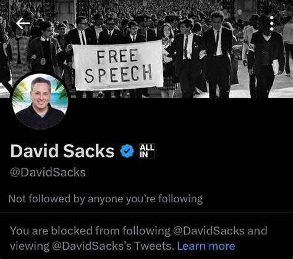Tap "Not followed by anyone you're following"
Screen dimensions: 293x259
pyautogui.click(x=106, y=199)
